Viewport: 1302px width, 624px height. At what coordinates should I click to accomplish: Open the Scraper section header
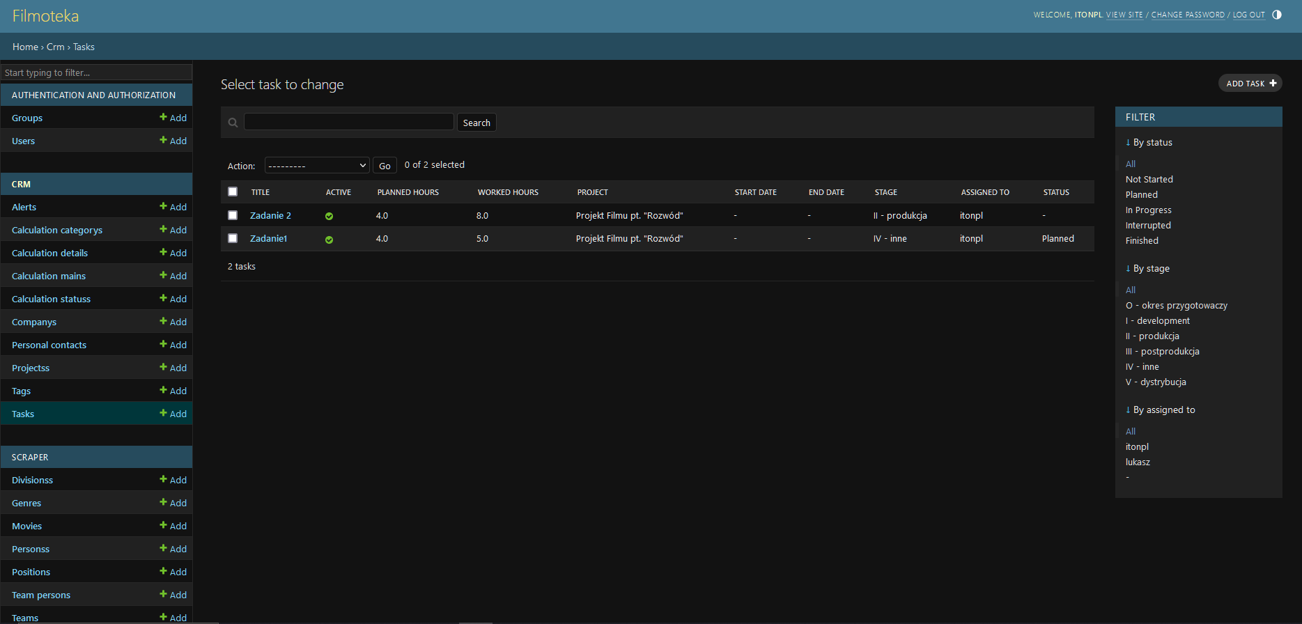(x=30, y=457)
